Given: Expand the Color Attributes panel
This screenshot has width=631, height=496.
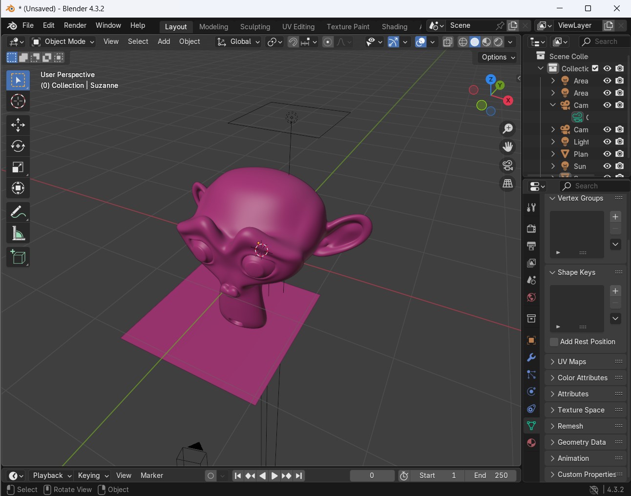Looking at the screenshot, I should pos(585,378).
